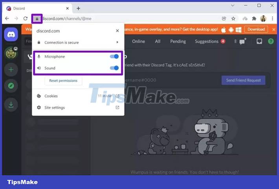The height and width of the screenshot is (189, 279).
Task: Switch to the Discord browser tab
Action: click(x=37, y=8)
